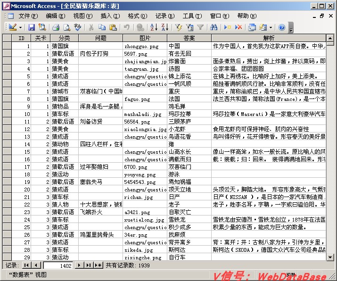Select the 关卡 column header
This screenshot has width=337, height=281.
41,38
